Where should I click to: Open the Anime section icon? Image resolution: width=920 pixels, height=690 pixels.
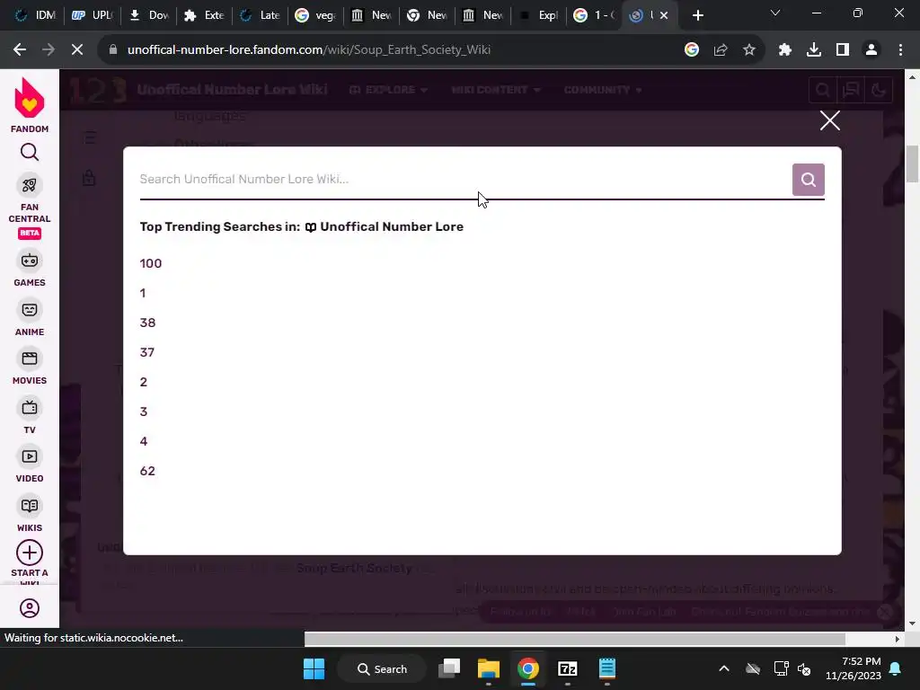(x=30, y=310)
